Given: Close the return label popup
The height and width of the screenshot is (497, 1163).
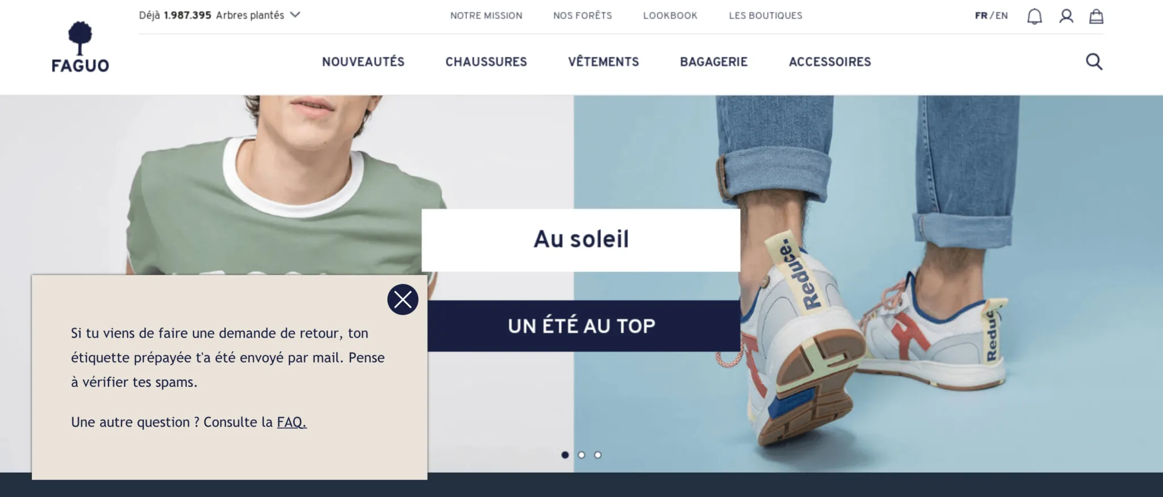Looking at the screenshot, I should (403, 300).
